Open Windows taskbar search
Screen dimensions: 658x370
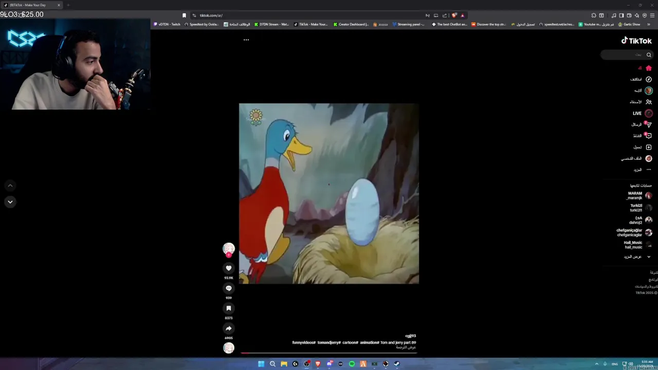coord(272,364)
